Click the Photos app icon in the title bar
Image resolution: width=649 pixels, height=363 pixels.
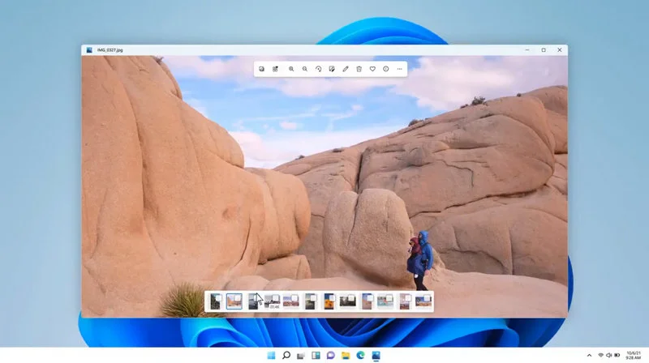tap(89, 50)
